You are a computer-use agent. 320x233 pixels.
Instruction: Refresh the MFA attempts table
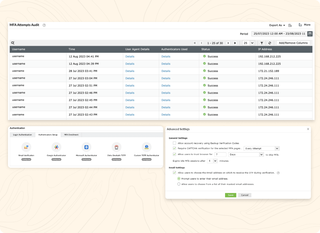(269, 43)
